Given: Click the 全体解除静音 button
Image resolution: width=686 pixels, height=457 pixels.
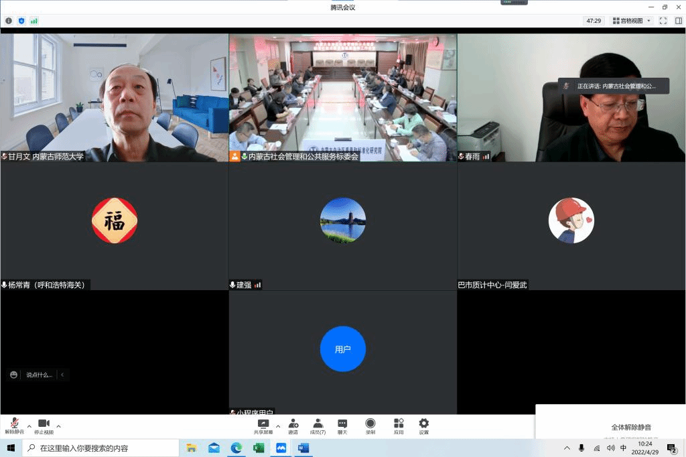Looking at the screenshot, I should click(x=630, y=427).
